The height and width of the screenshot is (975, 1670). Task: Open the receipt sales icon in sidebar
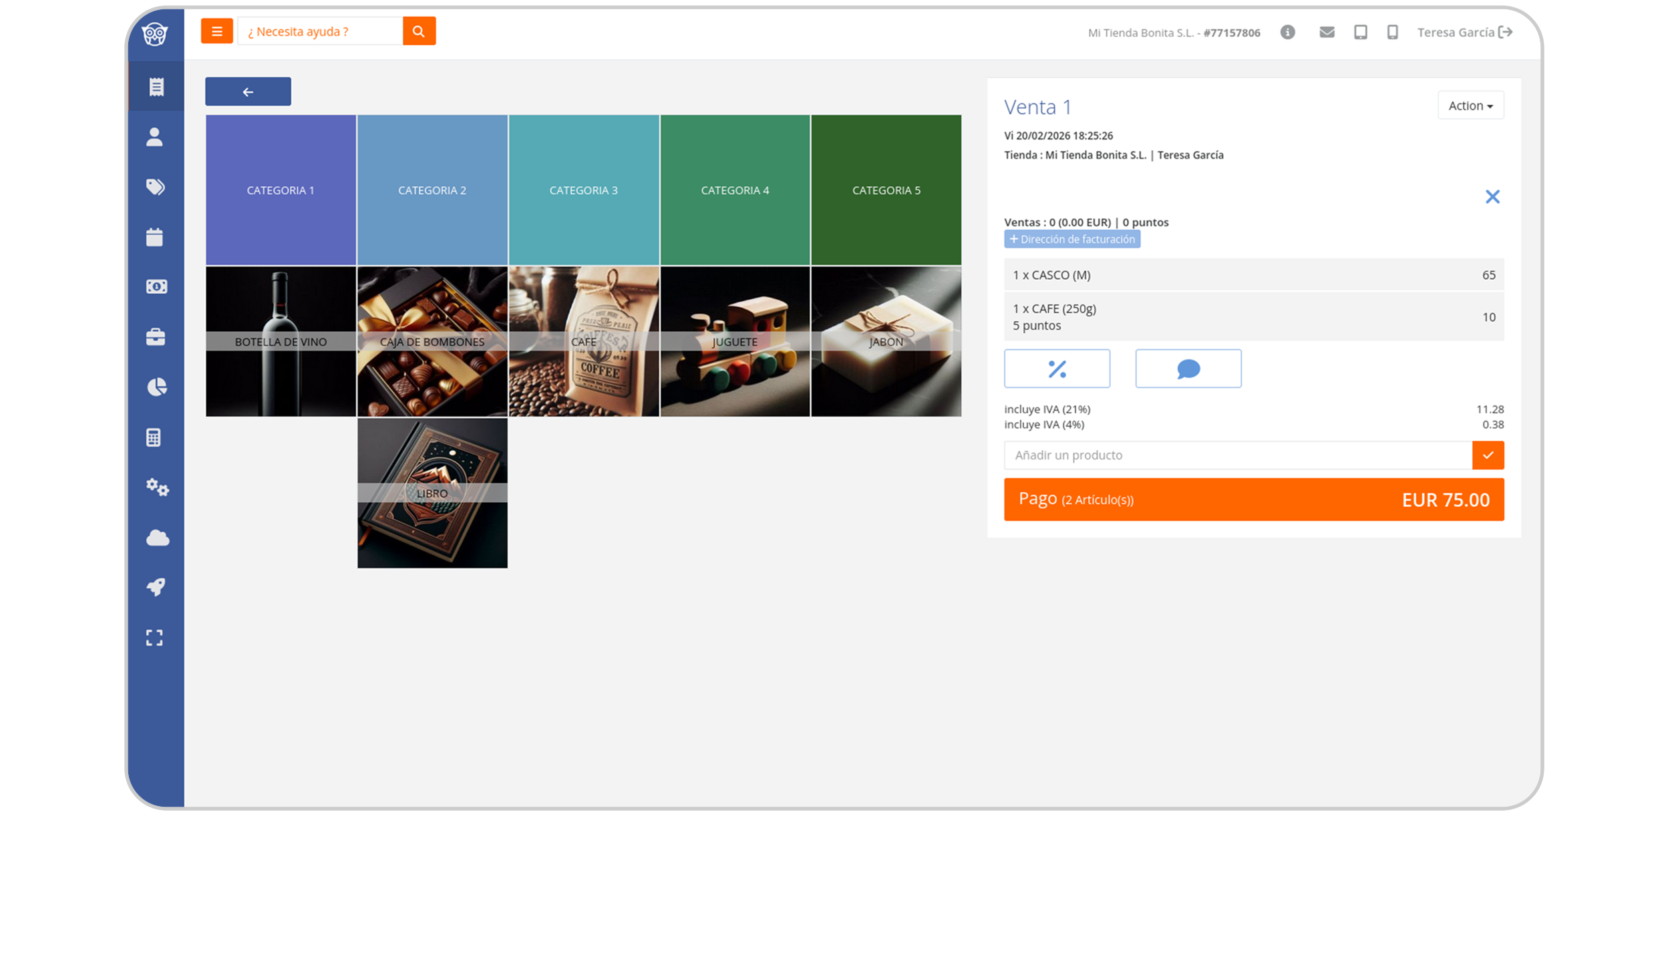point(156,87)
